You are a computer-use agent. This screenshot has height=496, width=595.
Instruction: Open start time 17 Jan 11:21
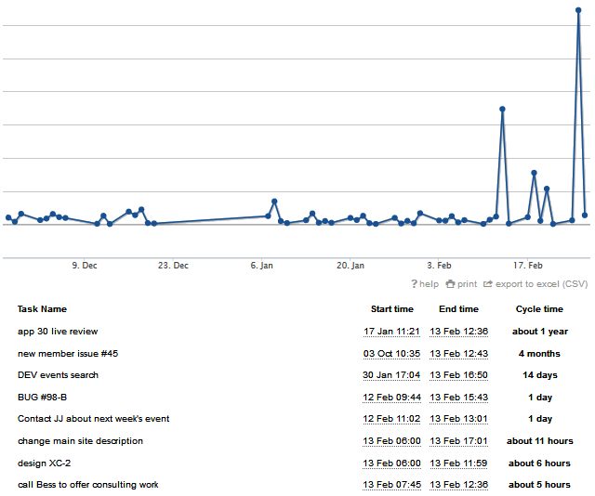(x=391, y=332)
